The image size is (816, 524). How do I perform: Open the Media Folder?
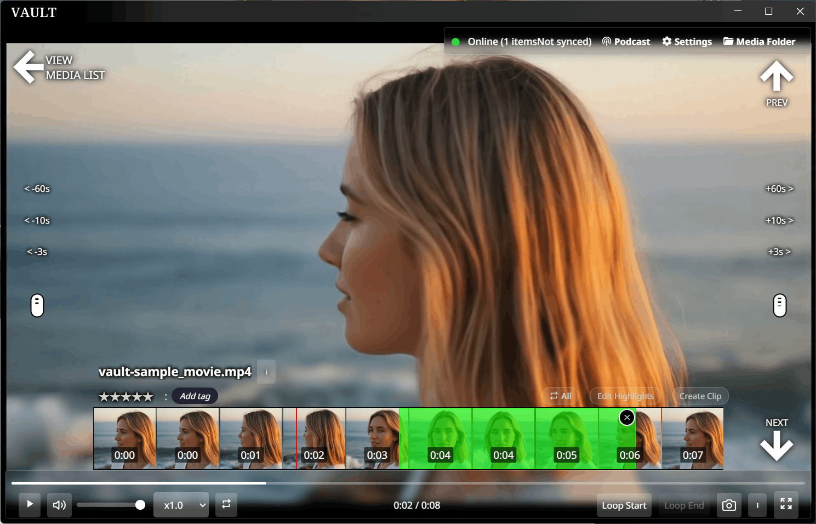[759, 42]
